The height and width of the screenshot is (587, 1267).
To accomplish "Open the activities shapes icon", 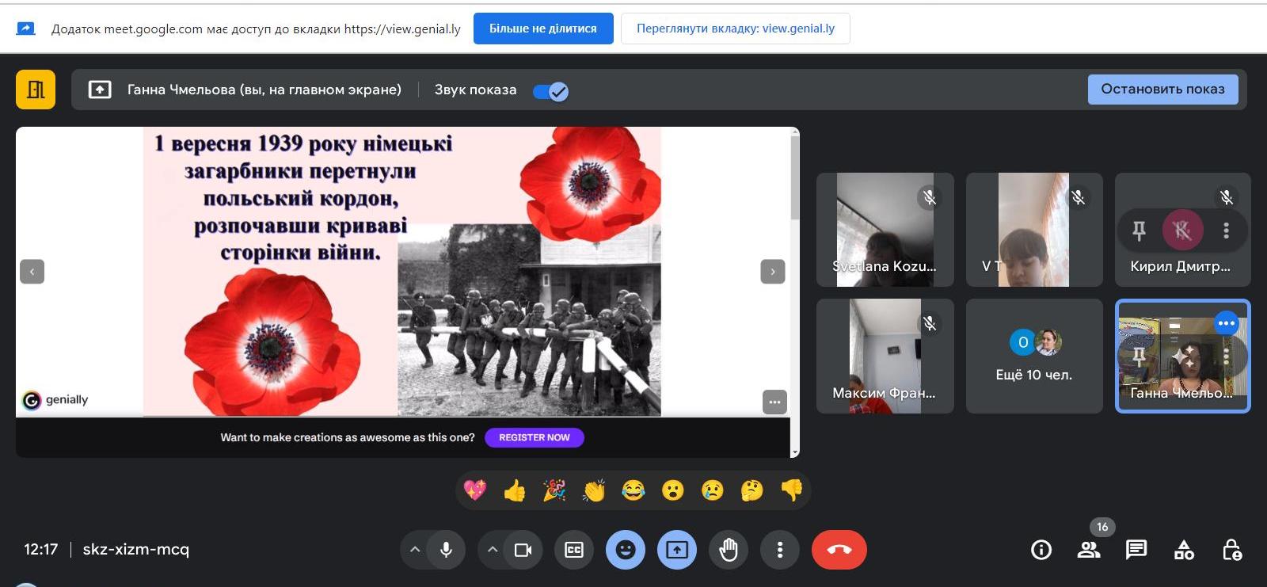I will pos(1184,550).
